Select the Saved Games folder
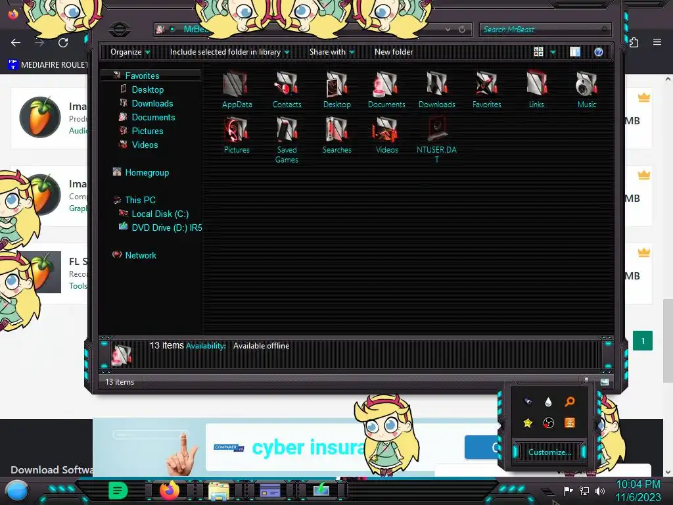This screenshot has width=673, height=505. tap(287, 140)
